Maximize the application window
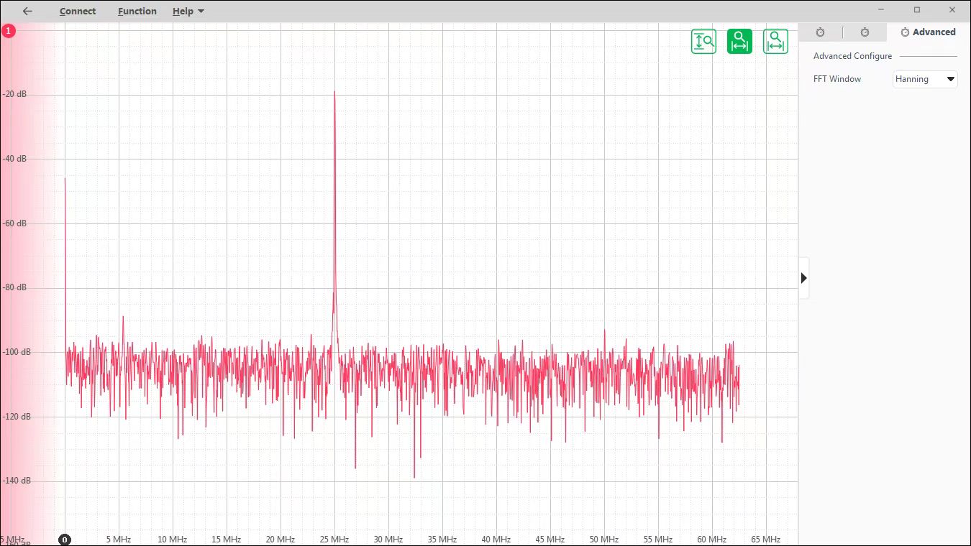Image resolution: width=971 pixels, height=546 pixels. (x=917, y=10)
